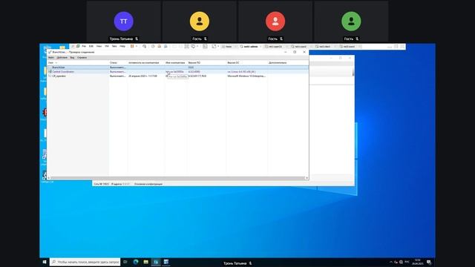475x267 pixels.
Task: Open Task View on the taskbar
Action: [x=125, y=262]
